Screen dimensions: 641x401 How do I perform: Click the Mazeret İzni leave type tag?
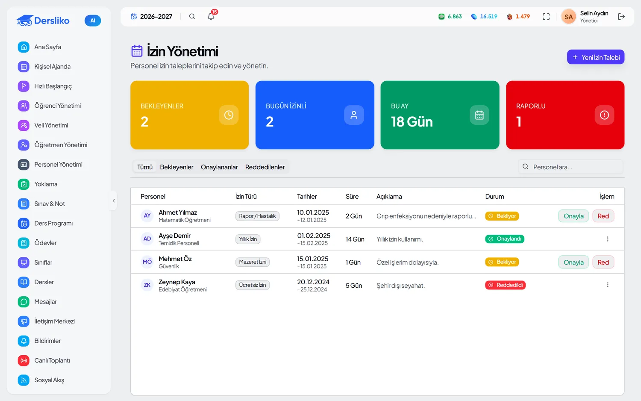point(253,262)
